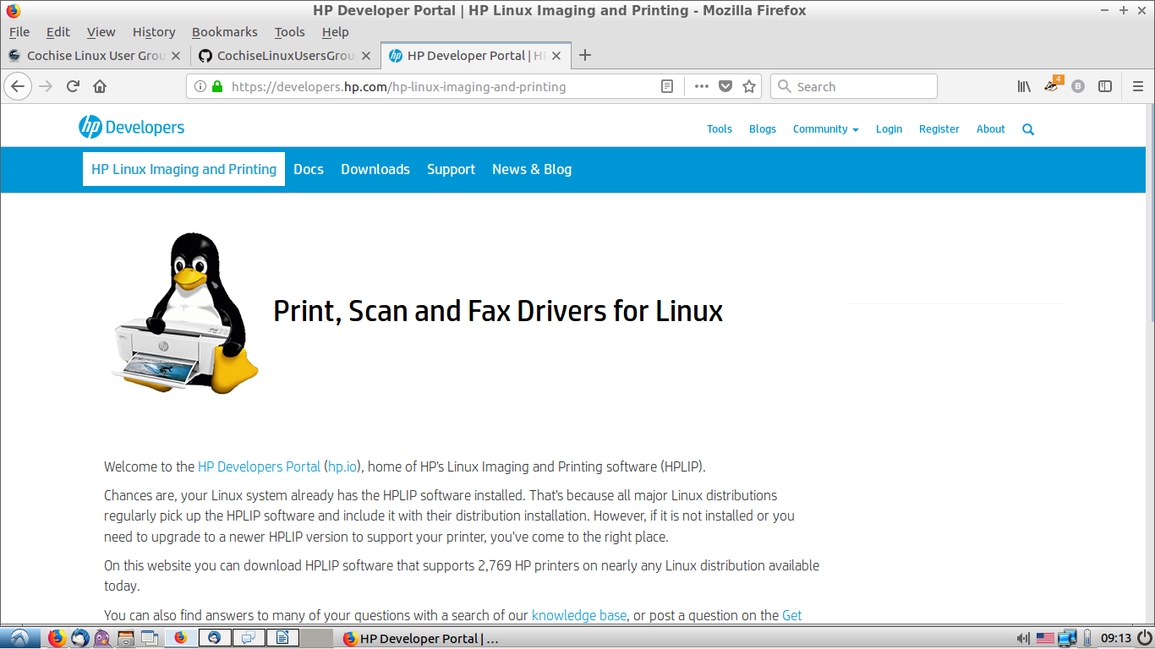
Task: Open a new tab with plus button
Action: pos(584,56)
